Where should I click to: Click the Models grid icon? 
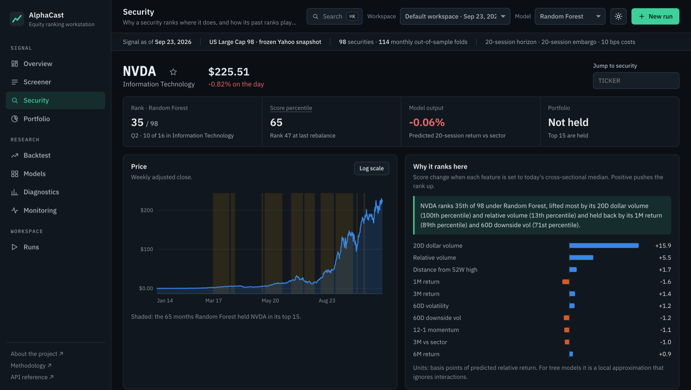[15, 174]
